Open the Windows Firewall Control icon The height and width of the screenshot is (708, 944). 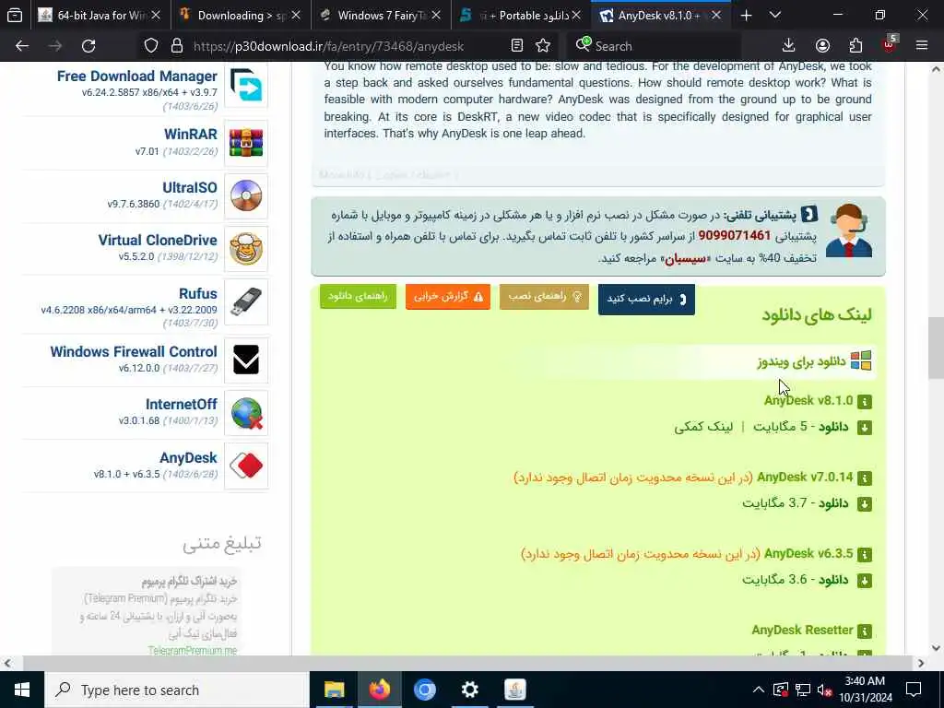(x=246, y=360)
